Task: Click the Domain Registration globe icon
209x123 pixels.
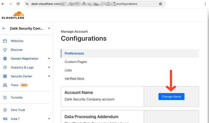Action: pyautogui.click(x=5, y=59)
